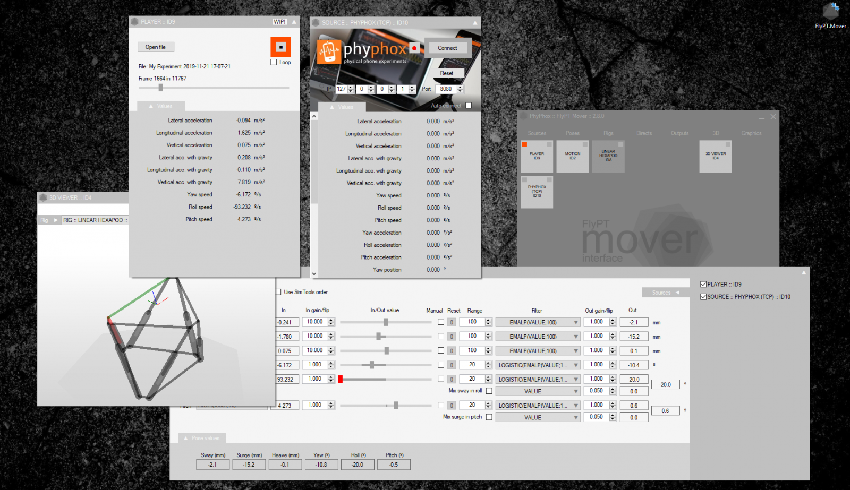Toggle Use SimTools order checkbox
Image resolution: width=850 pixels, height=490 pixels.
pos(278,292)
